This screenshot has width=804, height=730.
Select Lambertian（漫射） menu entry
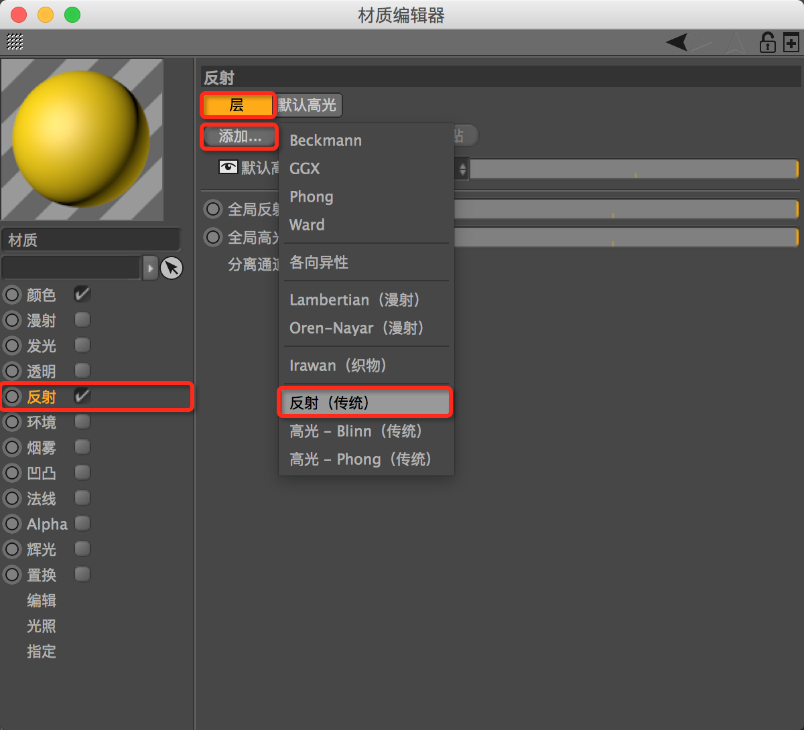coord(366,300)
